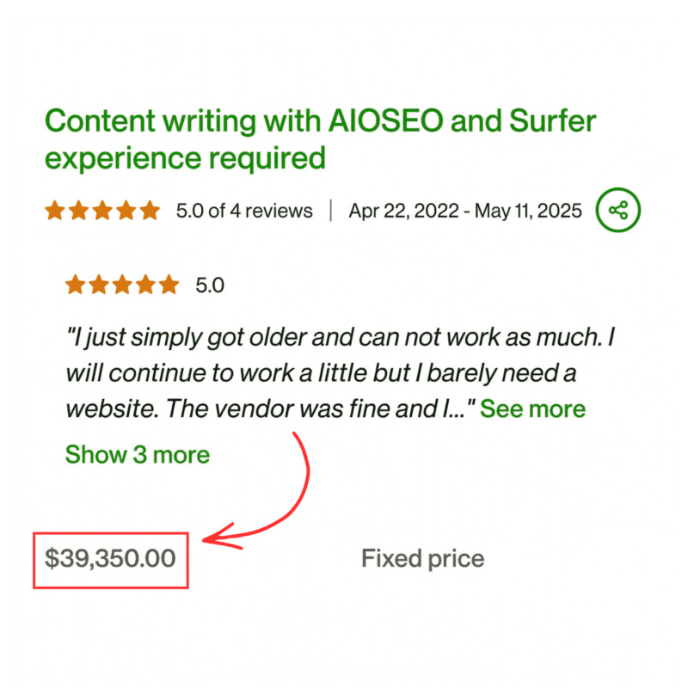Viewport: 688px width, 688px height.
Task: Click third star in the individual review rating
Action: pyautogui.click(x=122, y=285)
